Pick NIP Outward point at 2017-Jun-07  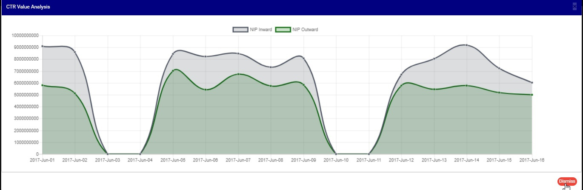238,74
